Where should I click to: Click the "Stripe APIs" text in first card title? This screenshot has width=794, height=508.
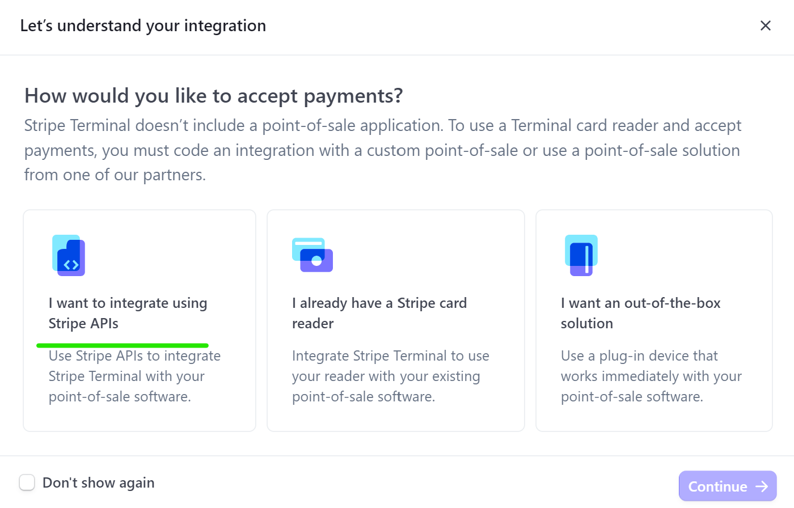83,324
